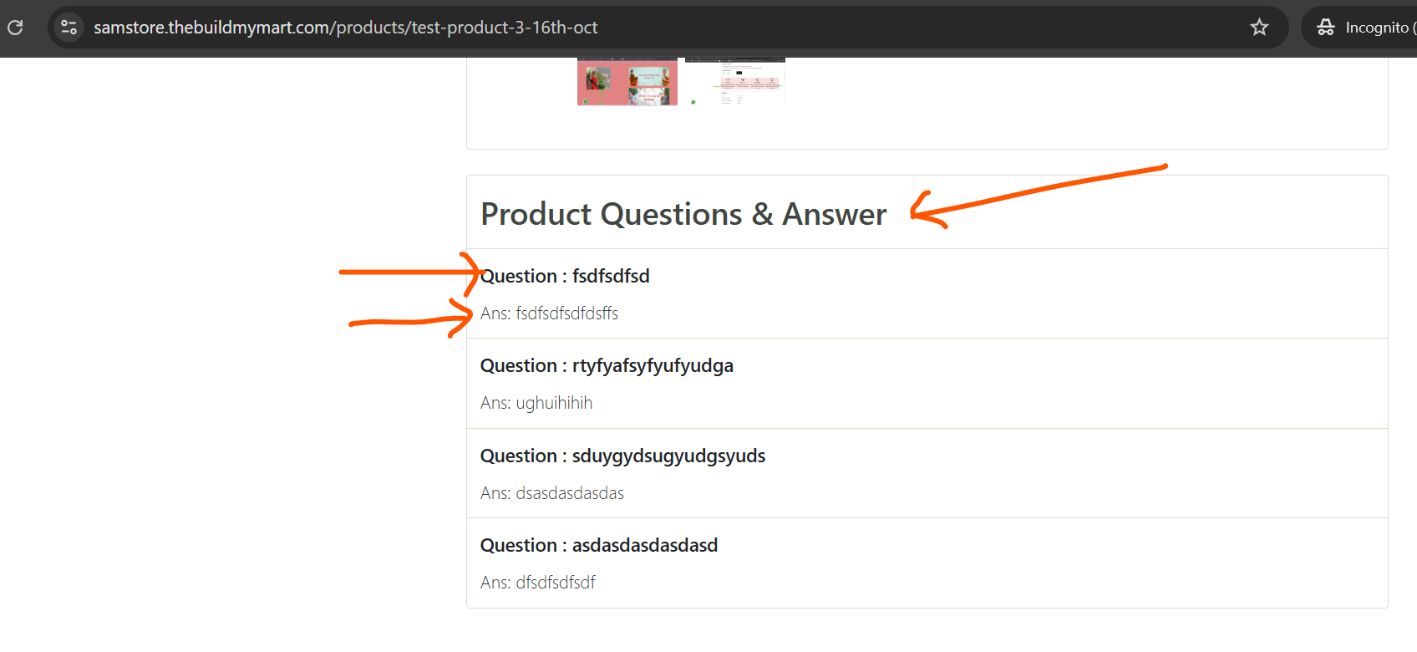The width and height of the screenshot is (1417, 652).
Task: Click the Product Questions & Answer heading
Action: [x=683, y=214]
